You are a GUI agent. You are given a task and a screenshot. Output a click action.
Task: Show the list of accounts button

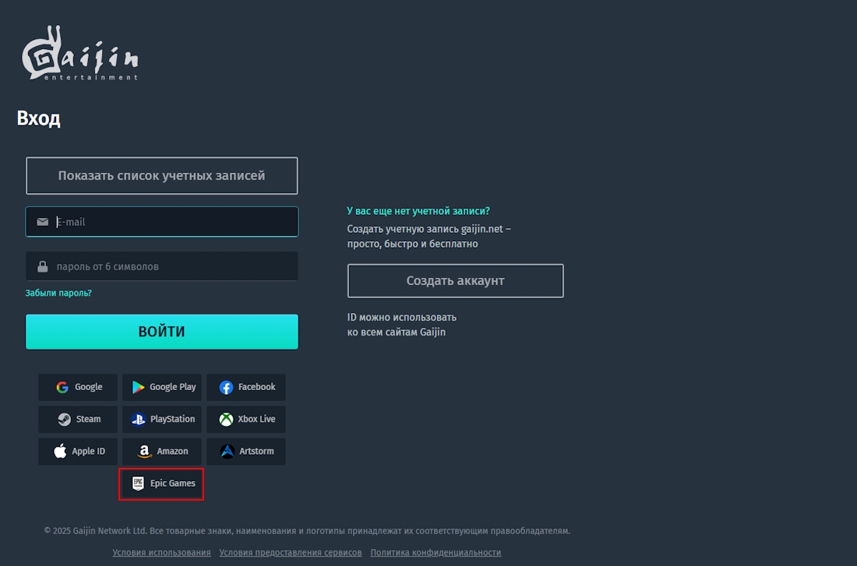tap(162, 176)
